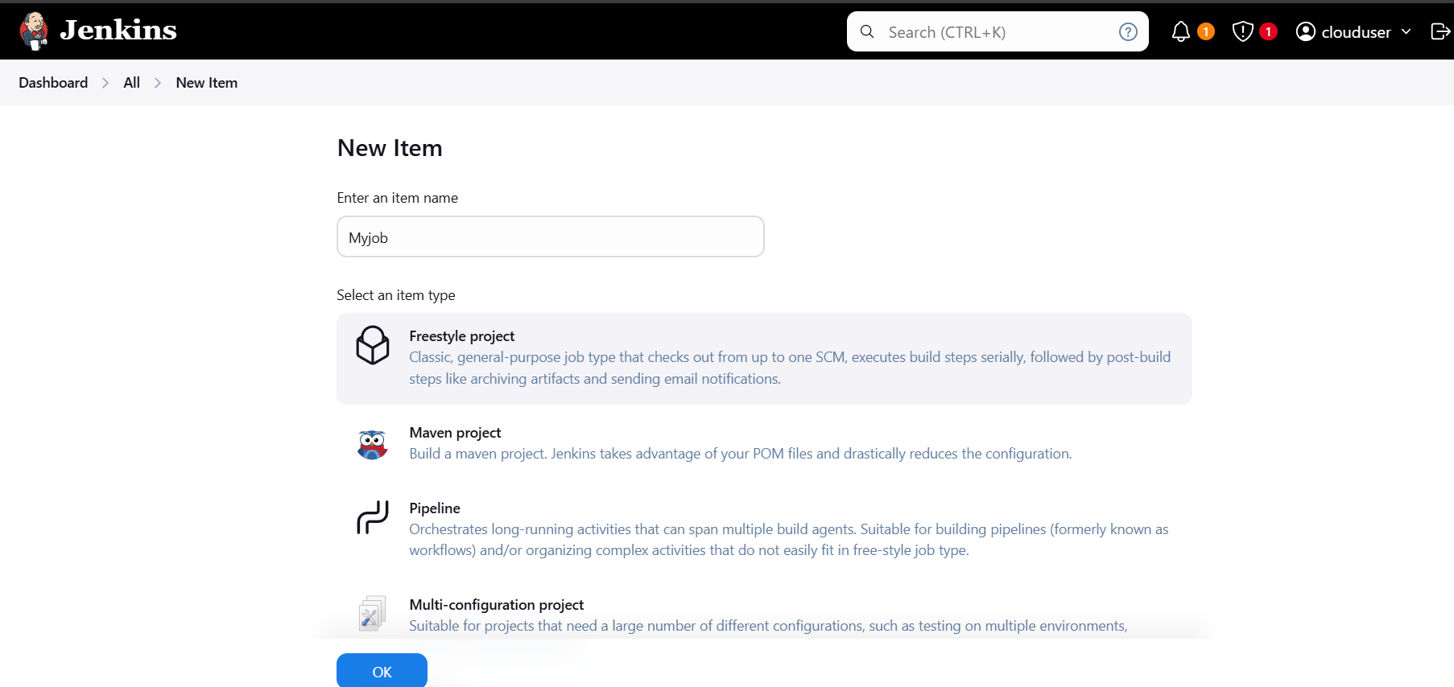Select the Maven project owl icon
Viewport: 1454px width, 687px height.
pyautogui.click(x=372, y=444)
